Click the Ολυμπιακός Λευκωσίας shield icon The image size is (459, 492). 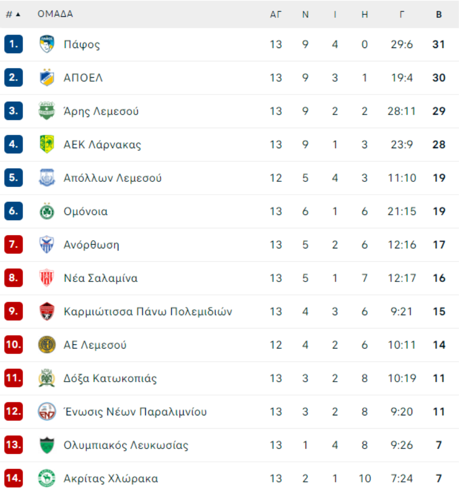tap(47, 445)
